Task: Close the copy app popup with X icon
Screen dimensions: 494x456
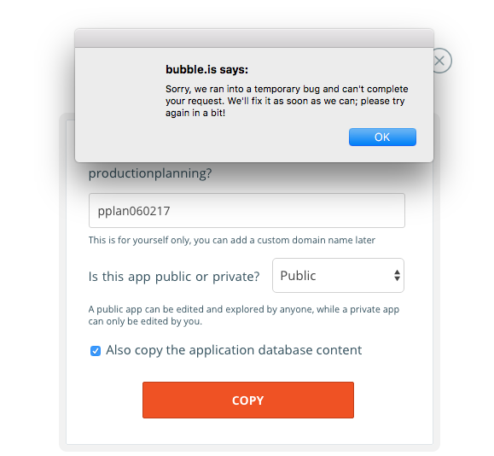Action: click(440, 61)
